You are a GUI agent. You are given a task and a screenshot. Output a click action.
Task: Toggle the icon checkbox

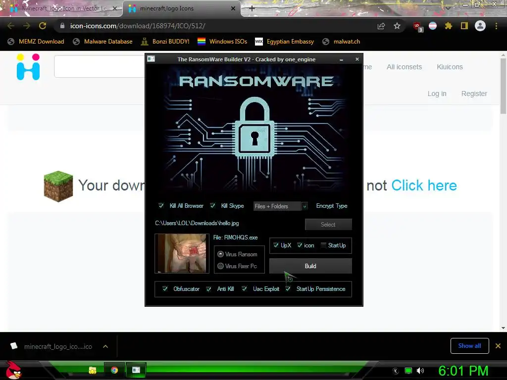[300, 245]
